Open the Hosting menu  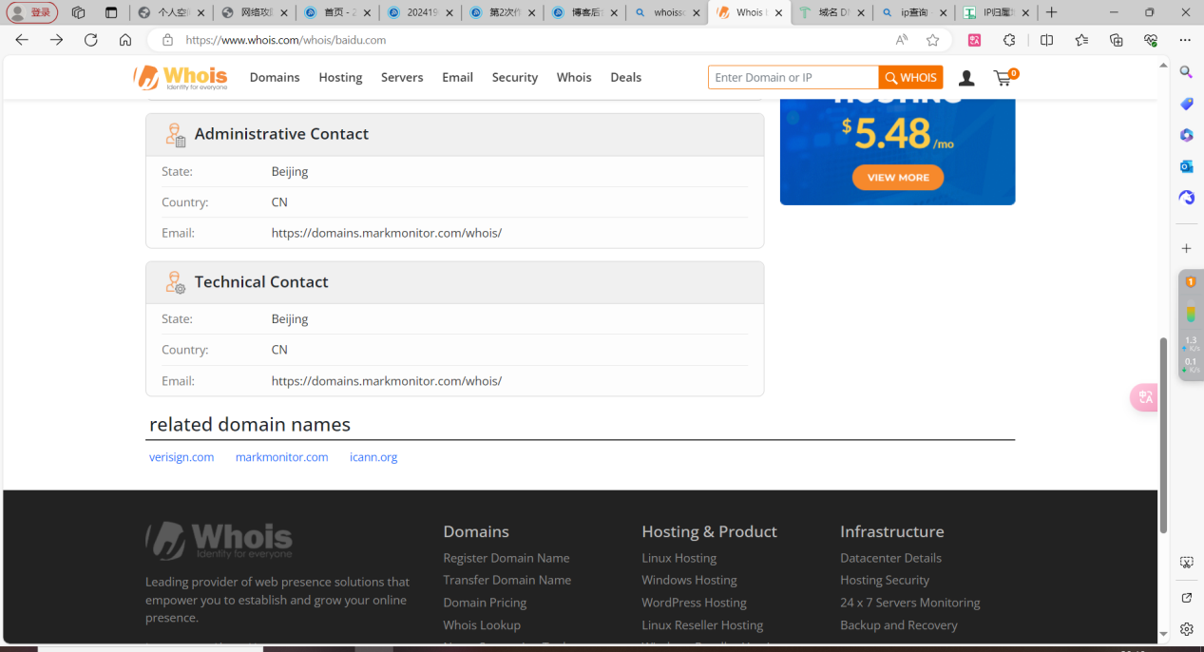pyautogui.click(x=340, y=78)
